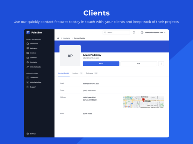Click the PaintBox Toolkit section heading
193x144 pixels.
pos(32,73)
